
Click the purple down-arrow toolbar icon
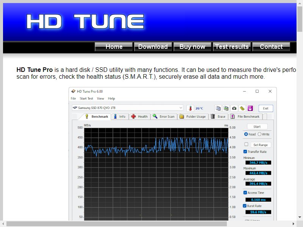tap(250, 108)
